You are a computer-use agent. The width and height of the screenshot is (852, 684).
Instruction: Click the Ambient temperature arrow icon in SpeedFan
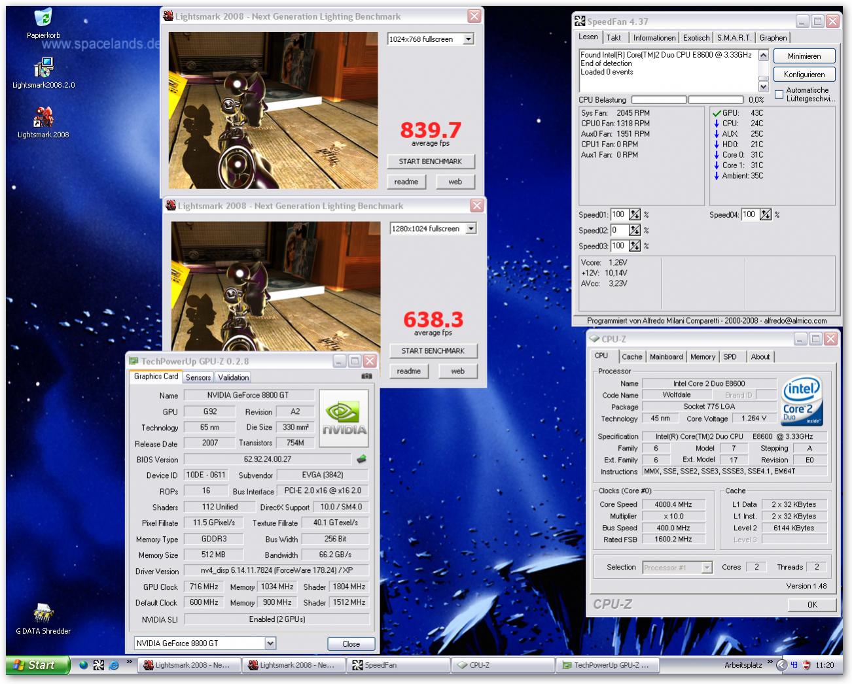(x=717, y=176)
